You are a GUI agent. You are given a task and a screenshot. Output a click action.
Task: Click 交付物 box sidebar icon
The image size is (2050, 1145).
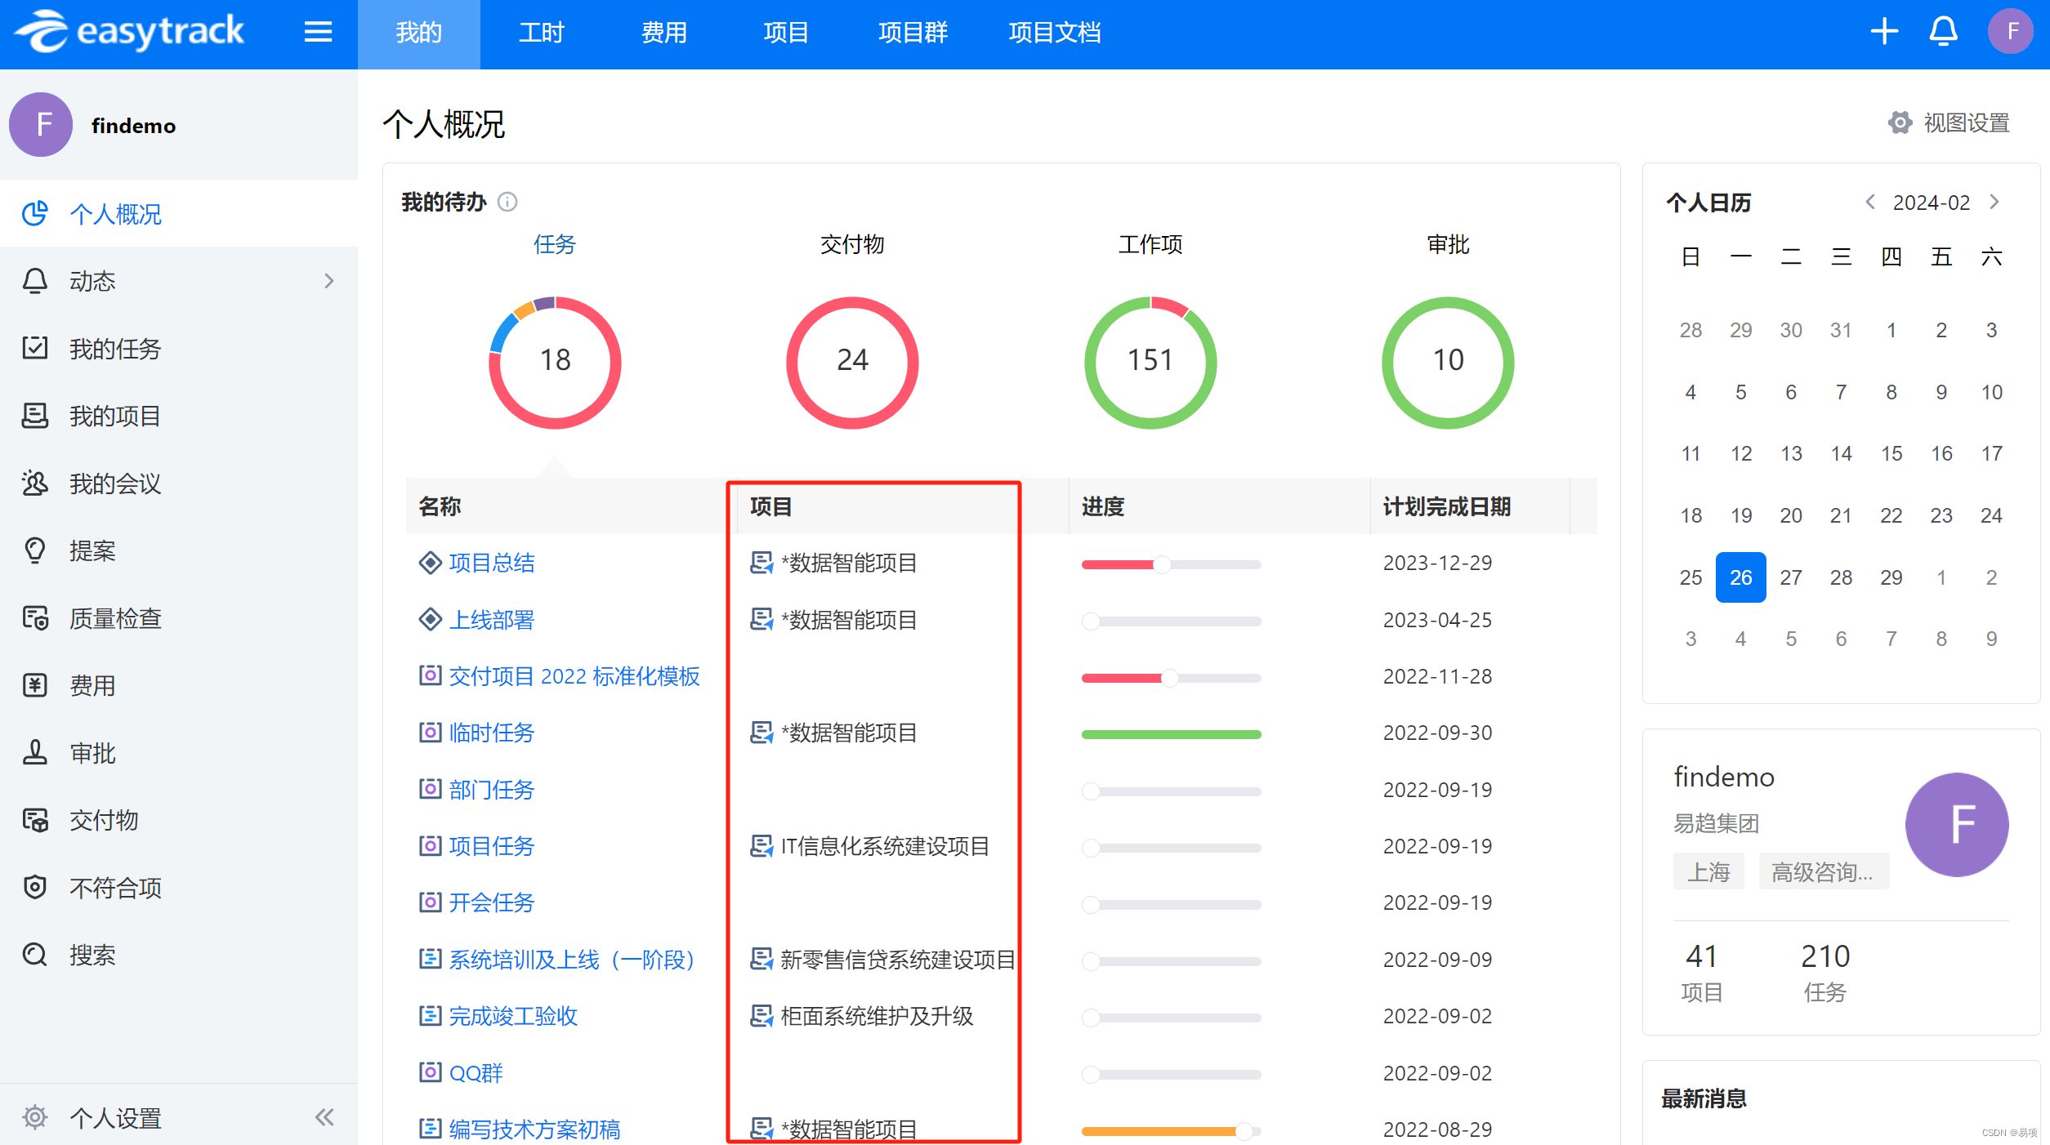pos(34,820)
